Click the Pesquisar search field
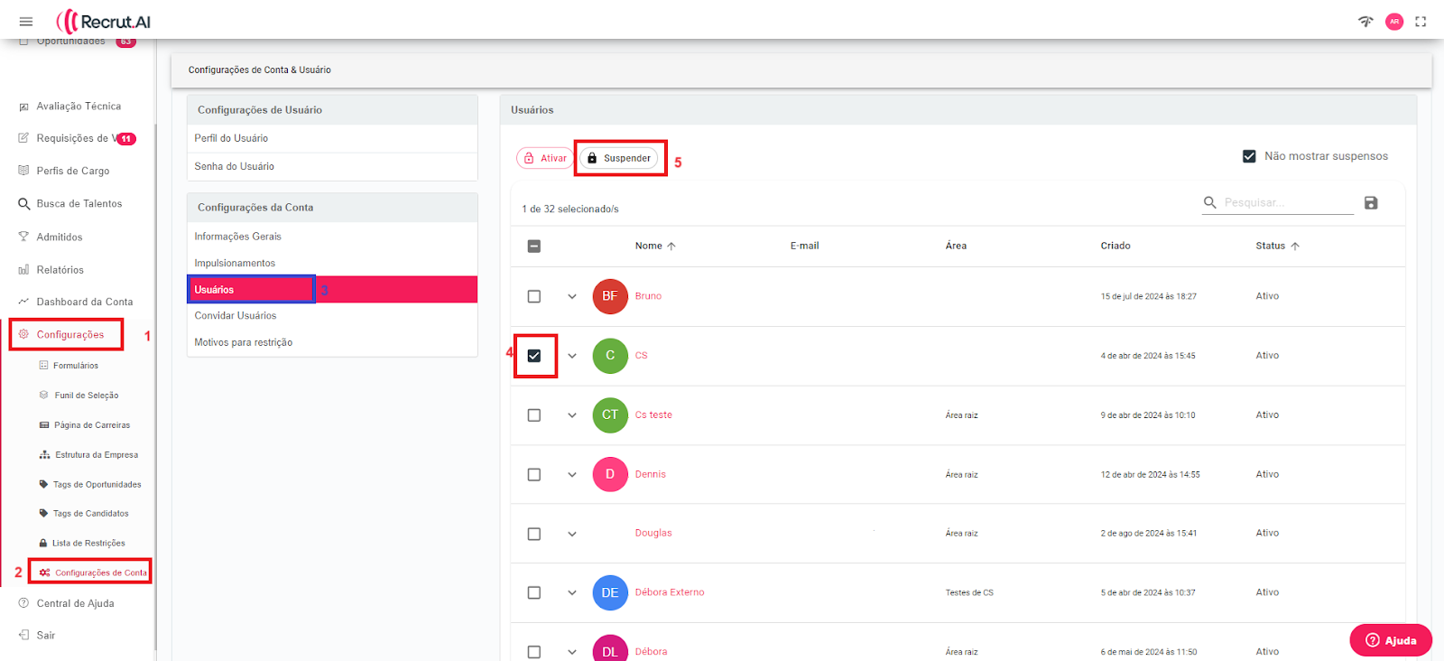 click(1286, 203)
